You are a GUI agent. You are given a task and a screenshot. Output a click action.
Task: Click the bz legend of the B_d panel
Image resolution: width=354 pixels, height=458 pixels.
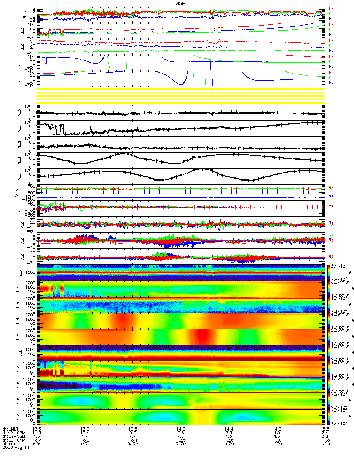pos(332,56)
